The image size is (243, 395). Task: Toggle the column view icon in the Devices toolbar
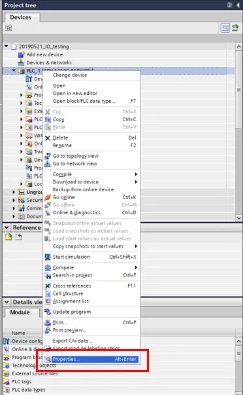(225, 28)
